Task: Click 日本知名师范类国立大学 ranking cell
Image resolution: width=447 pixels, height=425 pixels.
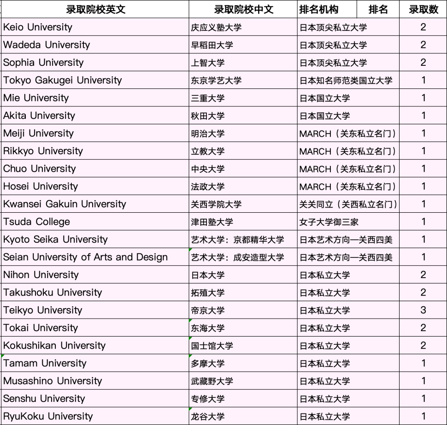Action: [x=348, y=80]
